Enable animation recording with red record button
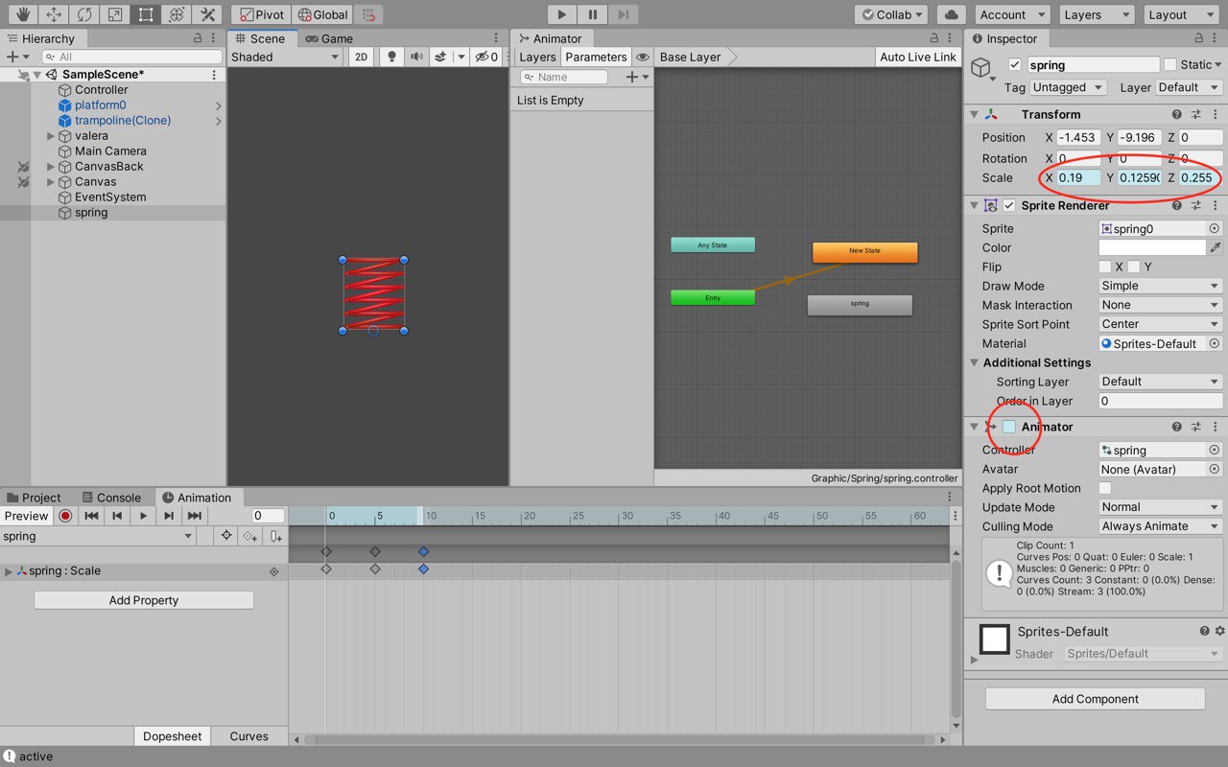 (x=65, y=516)
